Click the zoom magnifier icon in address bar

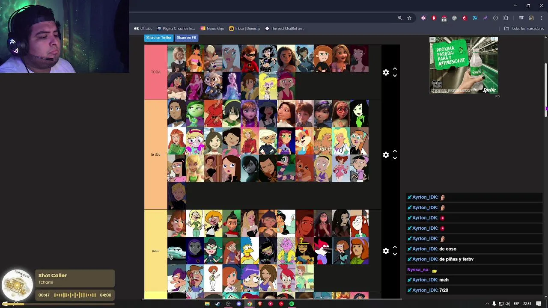pos(400,18)
